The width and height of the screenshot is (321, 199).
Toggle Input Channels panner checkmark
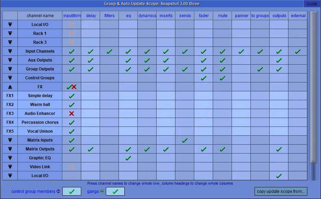tap(242, 51)
